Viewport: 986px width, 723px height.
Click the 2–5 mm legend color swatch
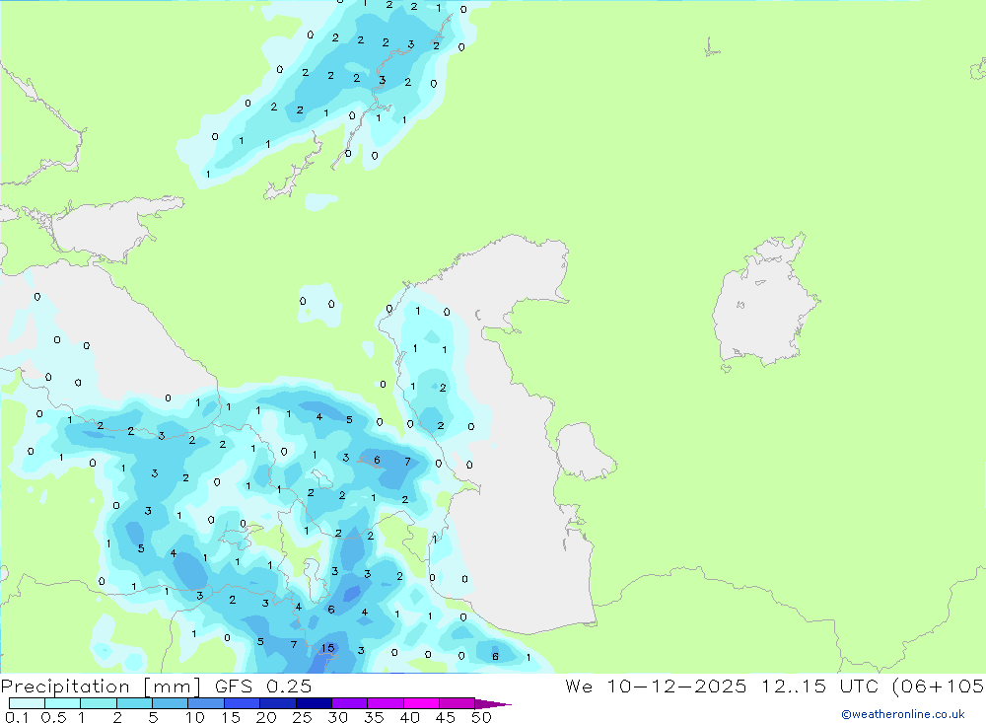pyautogui.click(x=134, y=703)
